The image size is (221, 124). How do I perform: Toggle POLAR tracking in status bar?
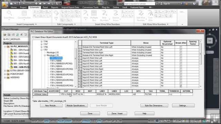pyautogui.click(x=61, y=121)
